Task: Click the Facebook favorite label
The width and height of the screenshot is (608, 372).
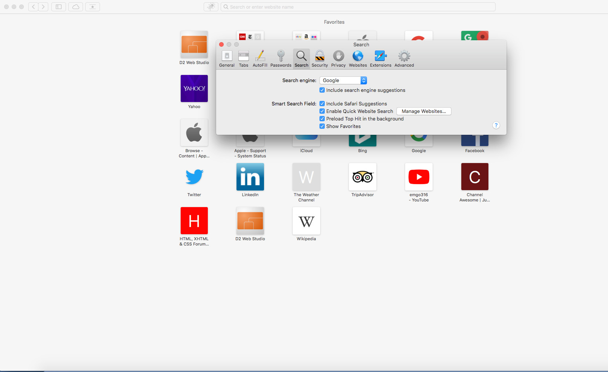Action: pyautogui.click(x=475, y=151)
